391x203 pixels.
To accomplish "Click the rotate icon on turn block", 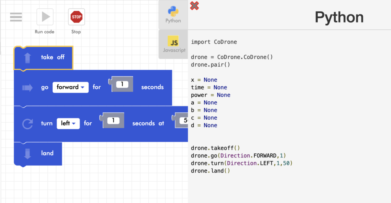I will 28,123.
